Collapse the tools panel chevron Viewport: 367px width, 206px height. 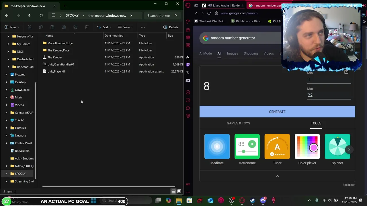(277, 176)
